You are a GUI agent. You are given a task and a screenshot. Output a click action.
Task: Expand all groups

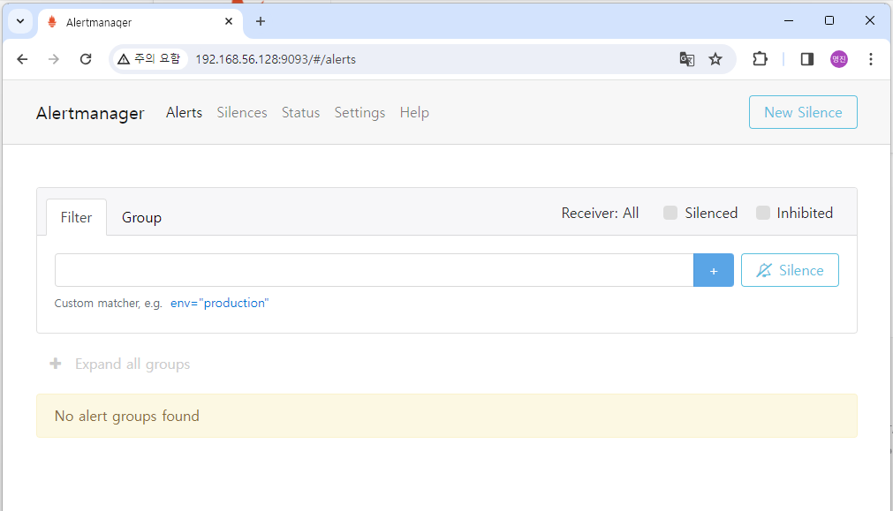point(120,364)
